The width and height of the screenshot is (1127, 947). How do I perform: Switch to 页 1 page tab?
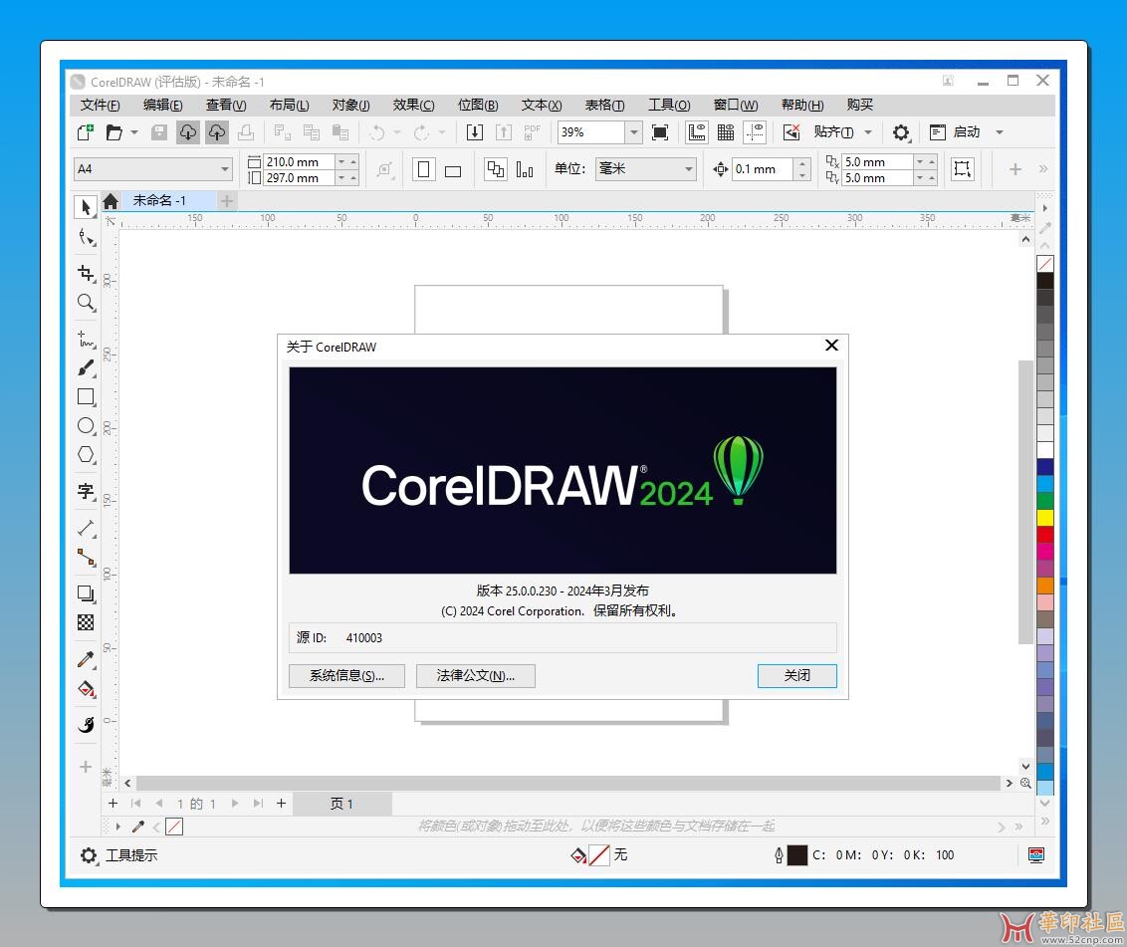coord(342,804)
